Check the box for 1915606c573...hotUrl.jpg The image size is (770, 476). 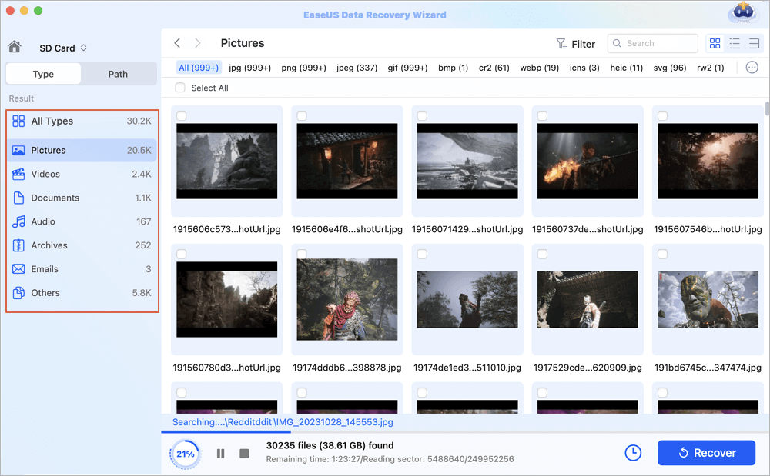[x=182, y=115]
